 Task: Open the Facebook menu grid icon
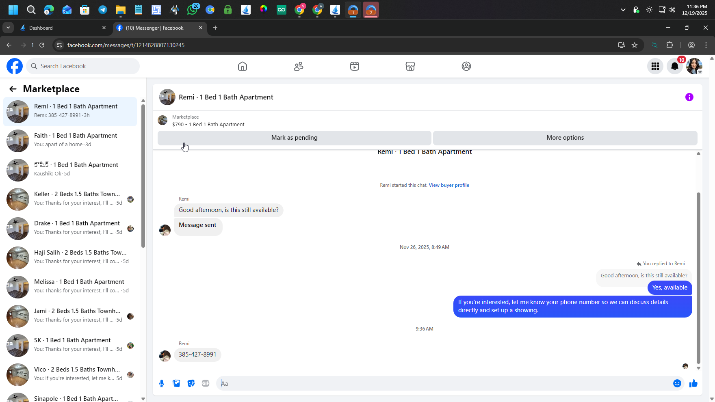655,66
